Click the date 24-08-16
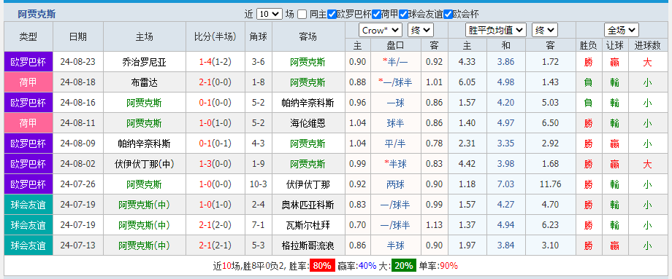 (78, 103)
